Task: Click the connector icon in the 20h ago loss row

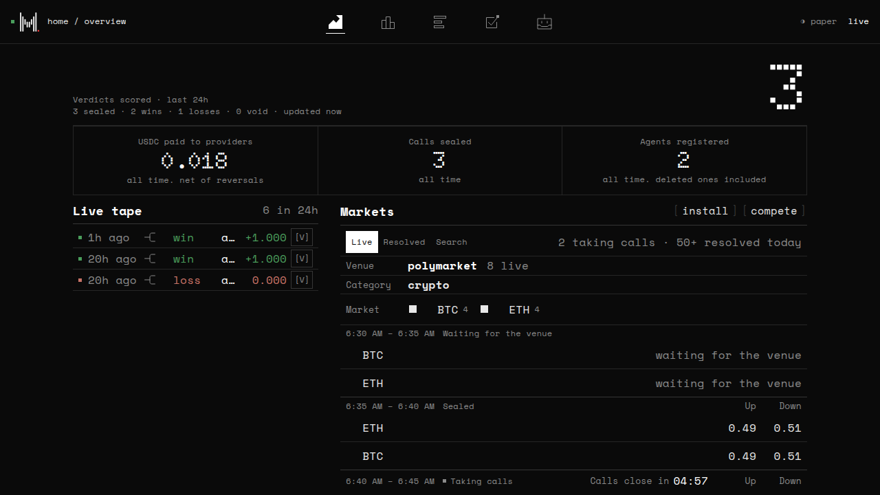Action: coord(150,280)
